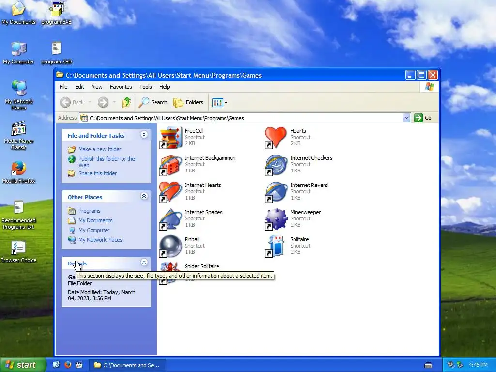Open the Tools menu
Screen dimensions: 496x372
(x=145, y=87)
